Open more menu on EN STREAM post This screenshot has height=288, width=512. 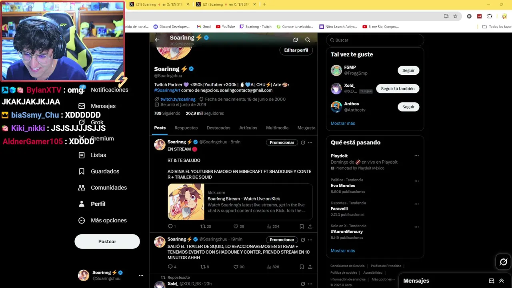pos(310,142)
